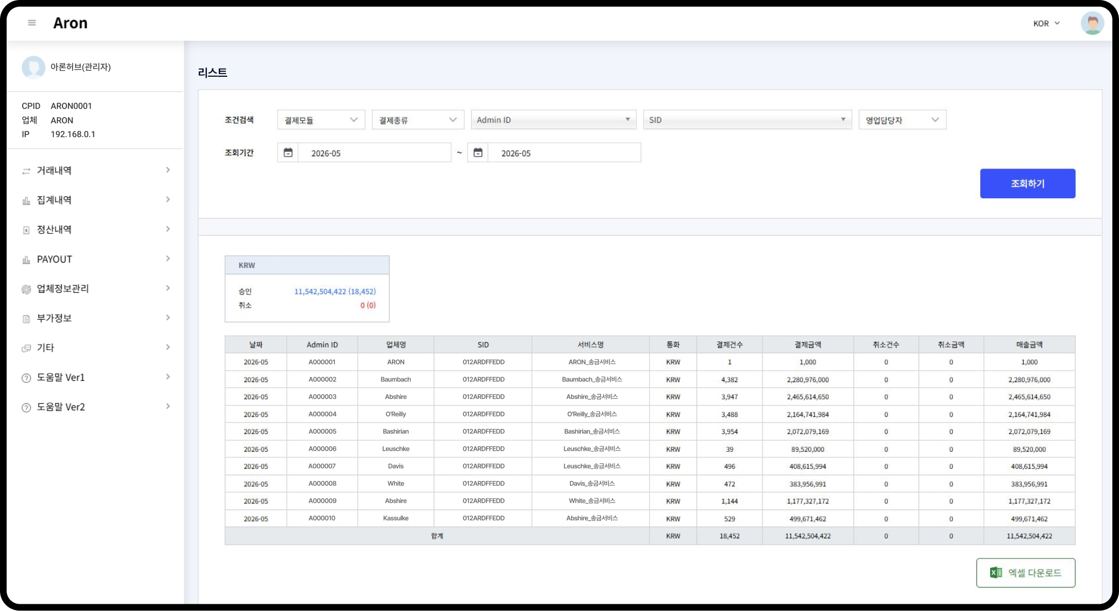Click the start date calendar icon
The image size is (1119, 611).
pyautogui.click(x=288, y=152)
